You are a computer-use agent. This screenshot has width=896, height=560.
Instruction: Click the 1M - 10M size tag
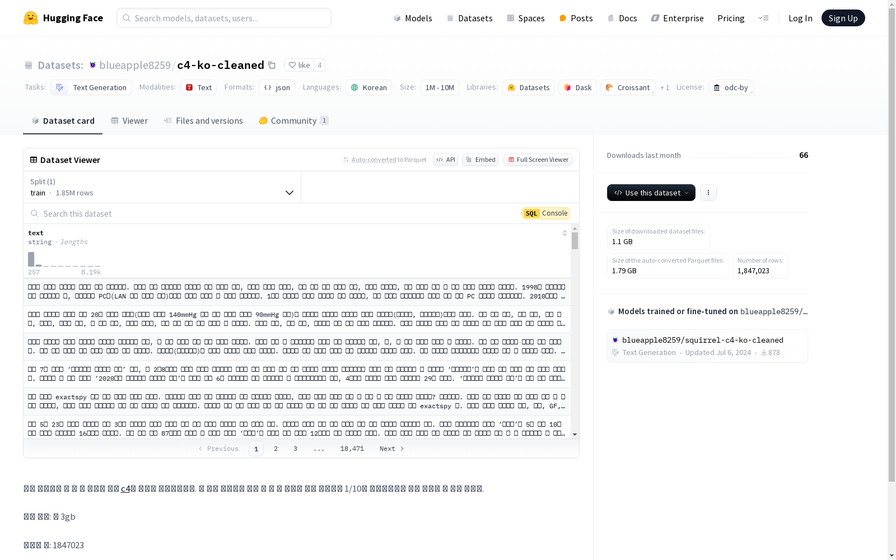(x=440, y=87)
